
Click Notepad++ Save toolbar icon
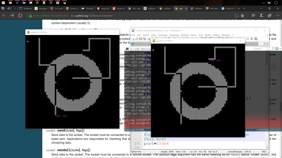(x=141, y=39)
